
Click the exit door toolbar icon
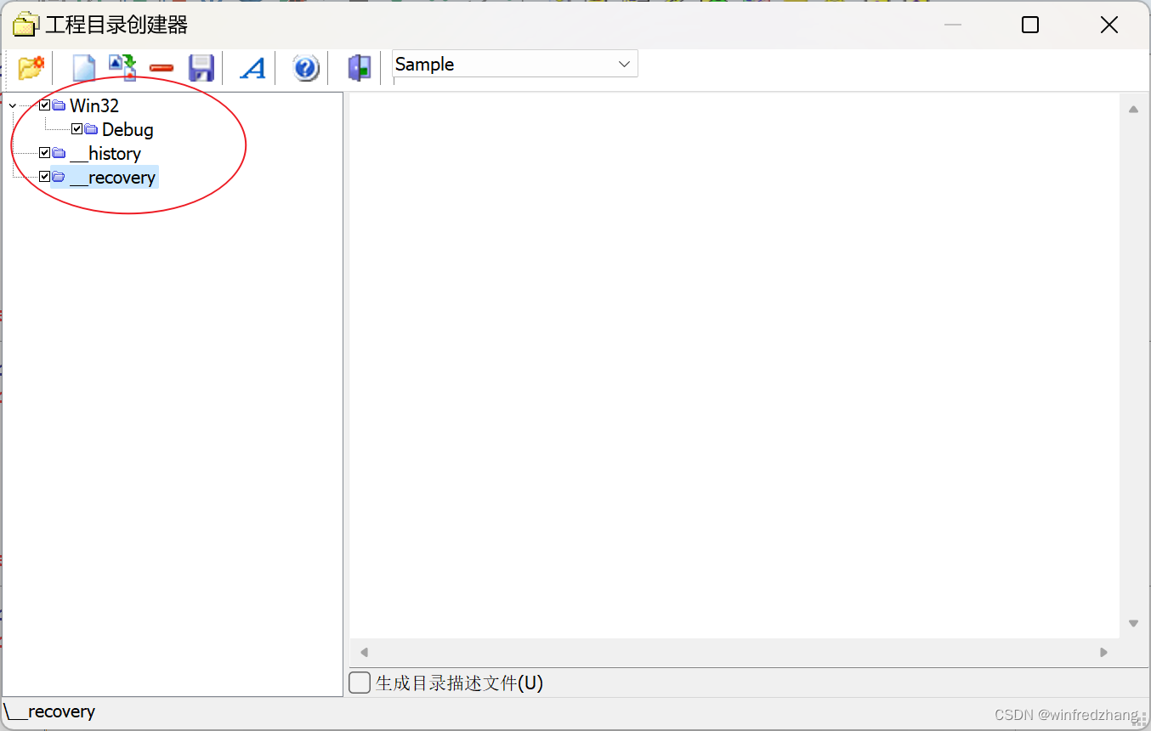click(359, 67)
